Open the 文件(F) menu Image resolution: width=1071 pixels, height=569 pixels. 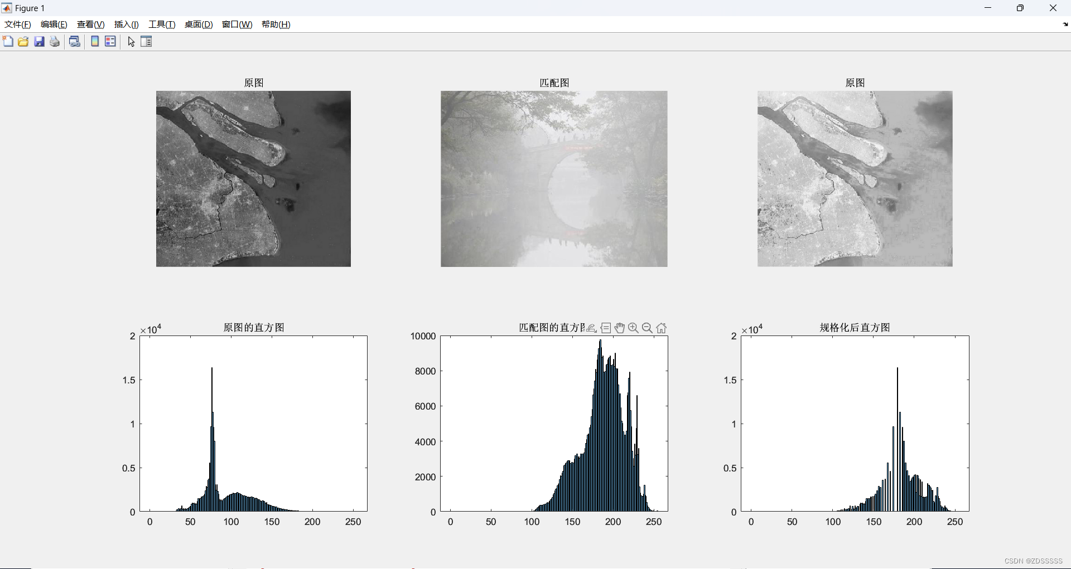[18, 24]
